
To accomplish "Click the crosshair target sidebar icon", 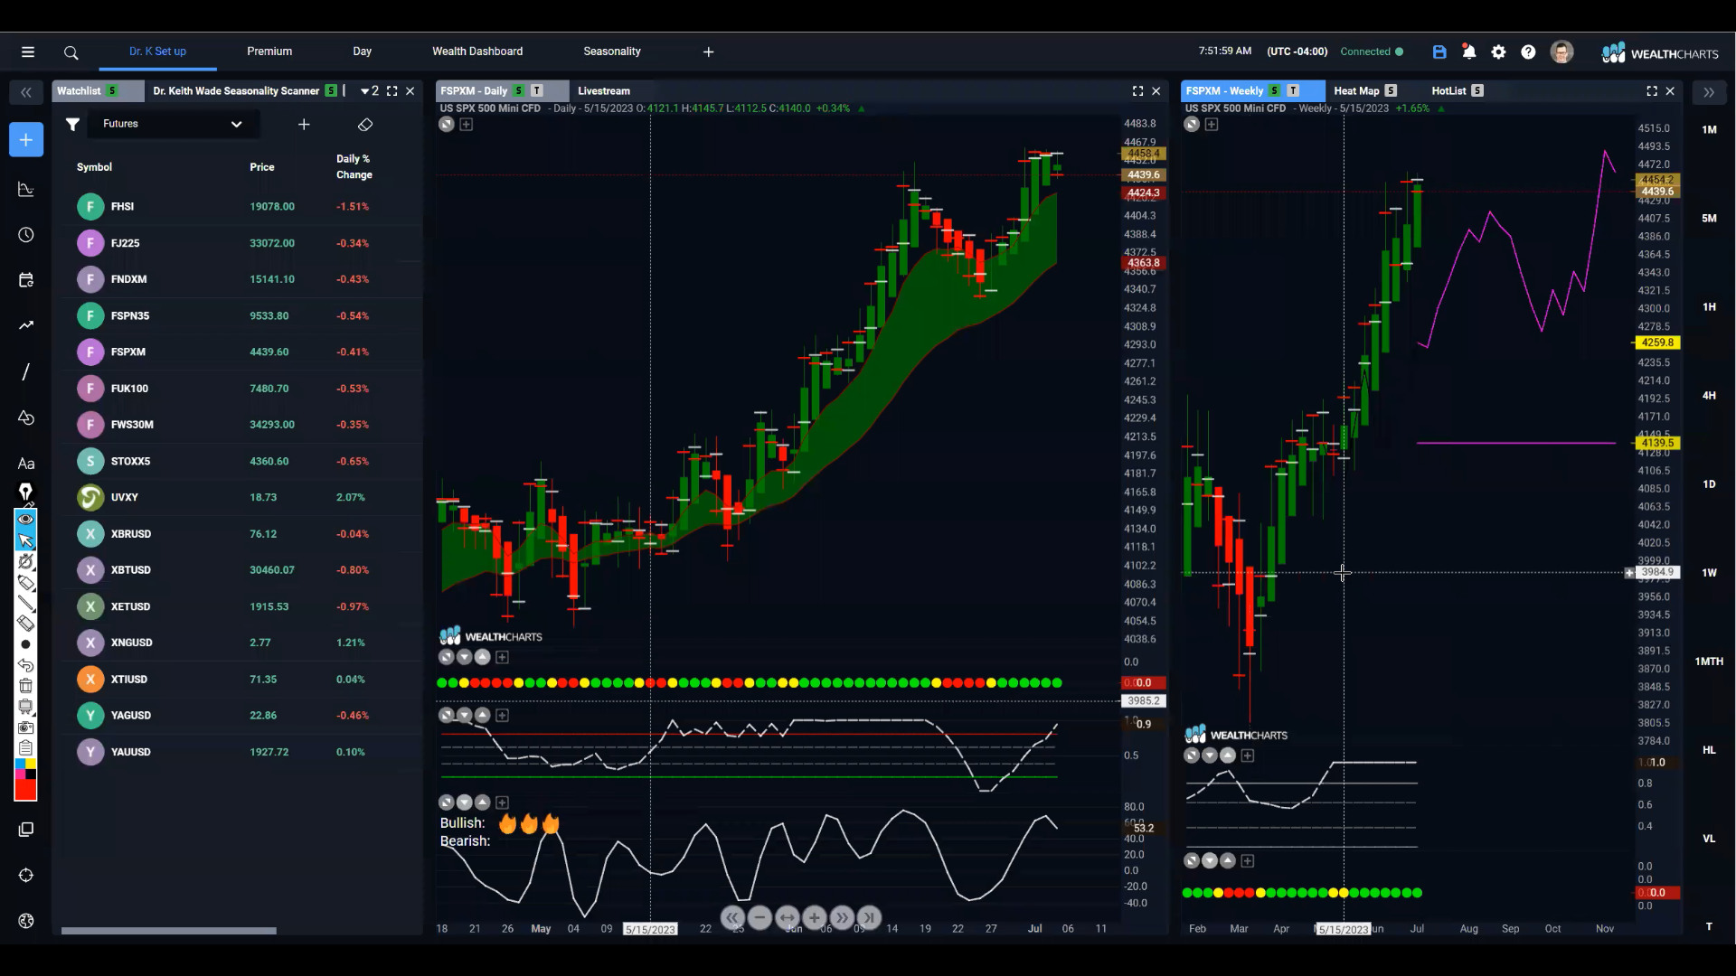I will (26, 875).
